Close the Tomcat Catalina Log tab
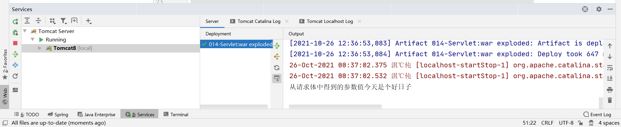 coord(287,21)
